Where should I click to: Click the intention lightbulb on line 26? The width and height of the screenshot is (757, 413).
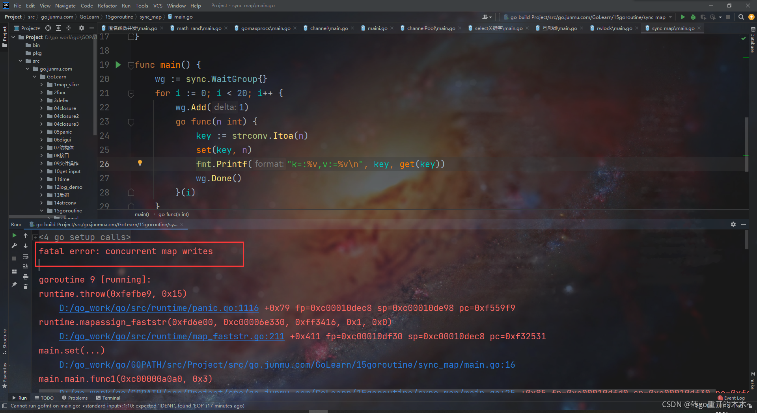(x=140, y=163)
